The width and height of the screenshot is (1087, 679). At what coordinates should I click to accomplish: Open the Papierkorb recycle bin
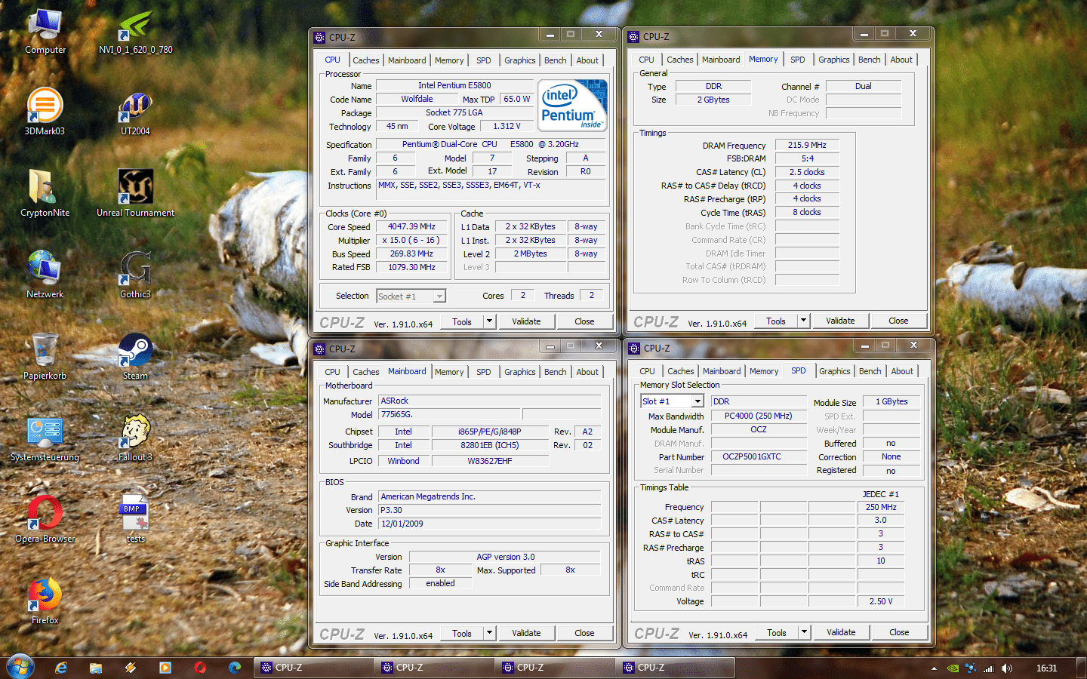pos(45,356)
